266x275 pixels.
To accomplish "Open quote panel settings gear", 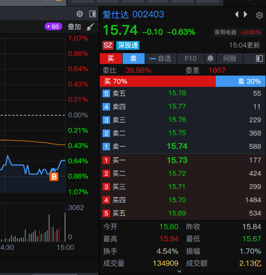I will point(259,15).
